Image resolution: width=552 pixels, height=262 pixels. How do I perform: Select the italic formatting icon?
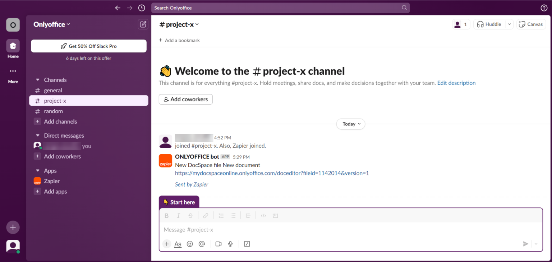178,215
